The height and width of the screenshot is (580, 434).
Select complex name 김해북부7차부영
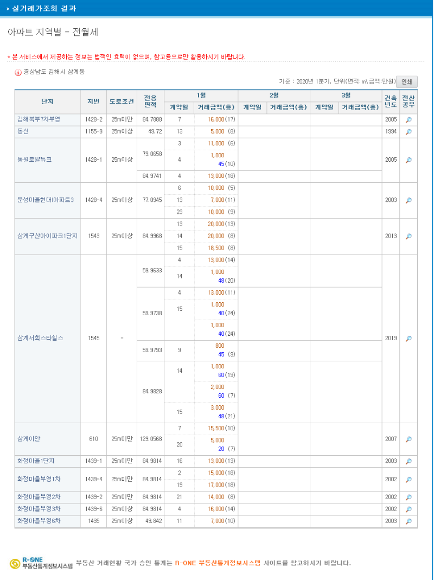coord(39,119)
